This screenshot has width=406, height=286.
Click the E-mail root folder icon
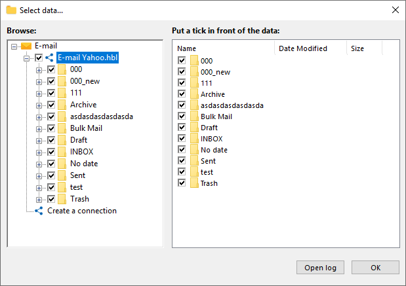26,46
